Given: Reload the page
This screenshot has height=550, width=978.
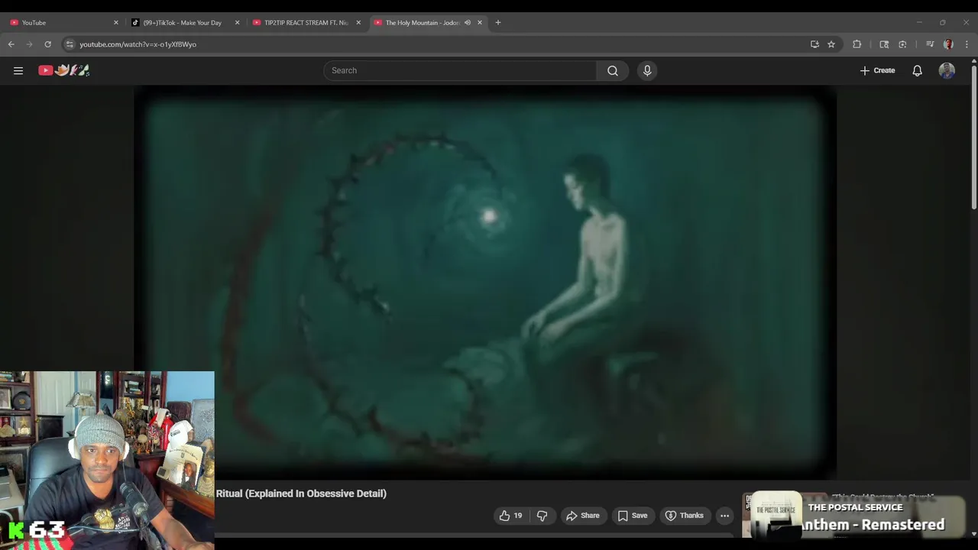Looking at the screenshot, I should tap(47, 44).
